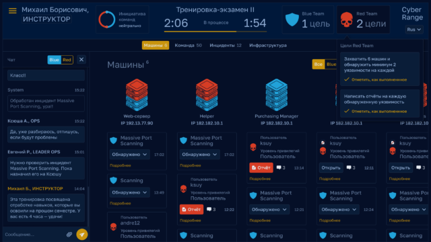The height and width of the screenshot is (242, 431).
Task: Open the Инциденты tab
Action: pyautogui.click(x=226, y=45)
